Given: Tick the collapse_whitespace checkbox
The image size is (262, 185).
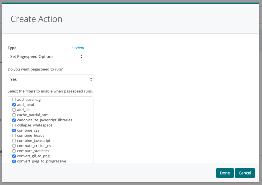Looking at the screenshot, I should 14,125.
